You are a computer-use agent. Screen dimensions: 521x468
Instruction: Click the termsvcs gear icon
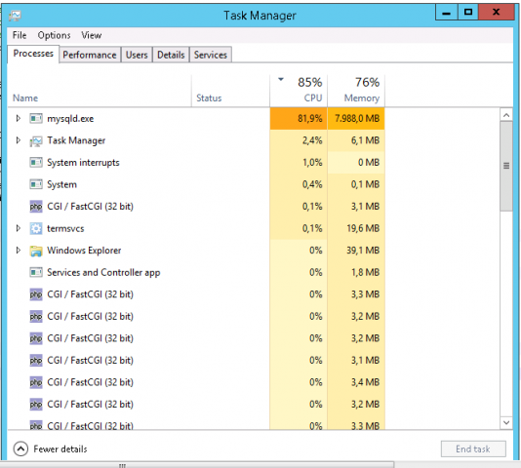(x=36, y=228)
